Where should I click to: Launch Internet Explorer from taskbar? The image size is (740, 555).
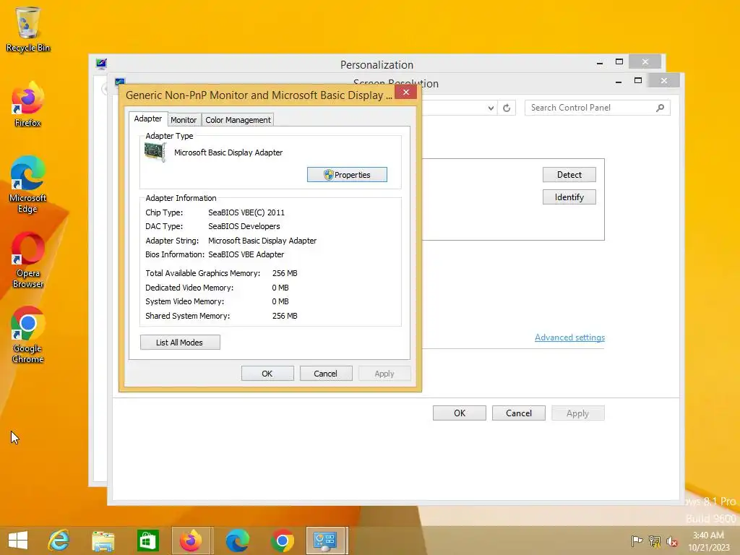(59, 541)
